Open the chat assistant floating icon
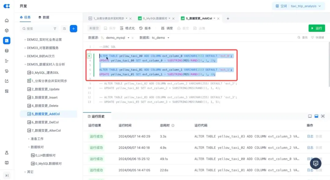The width and height of the screenshot is (330, 180). pos(316,163)
